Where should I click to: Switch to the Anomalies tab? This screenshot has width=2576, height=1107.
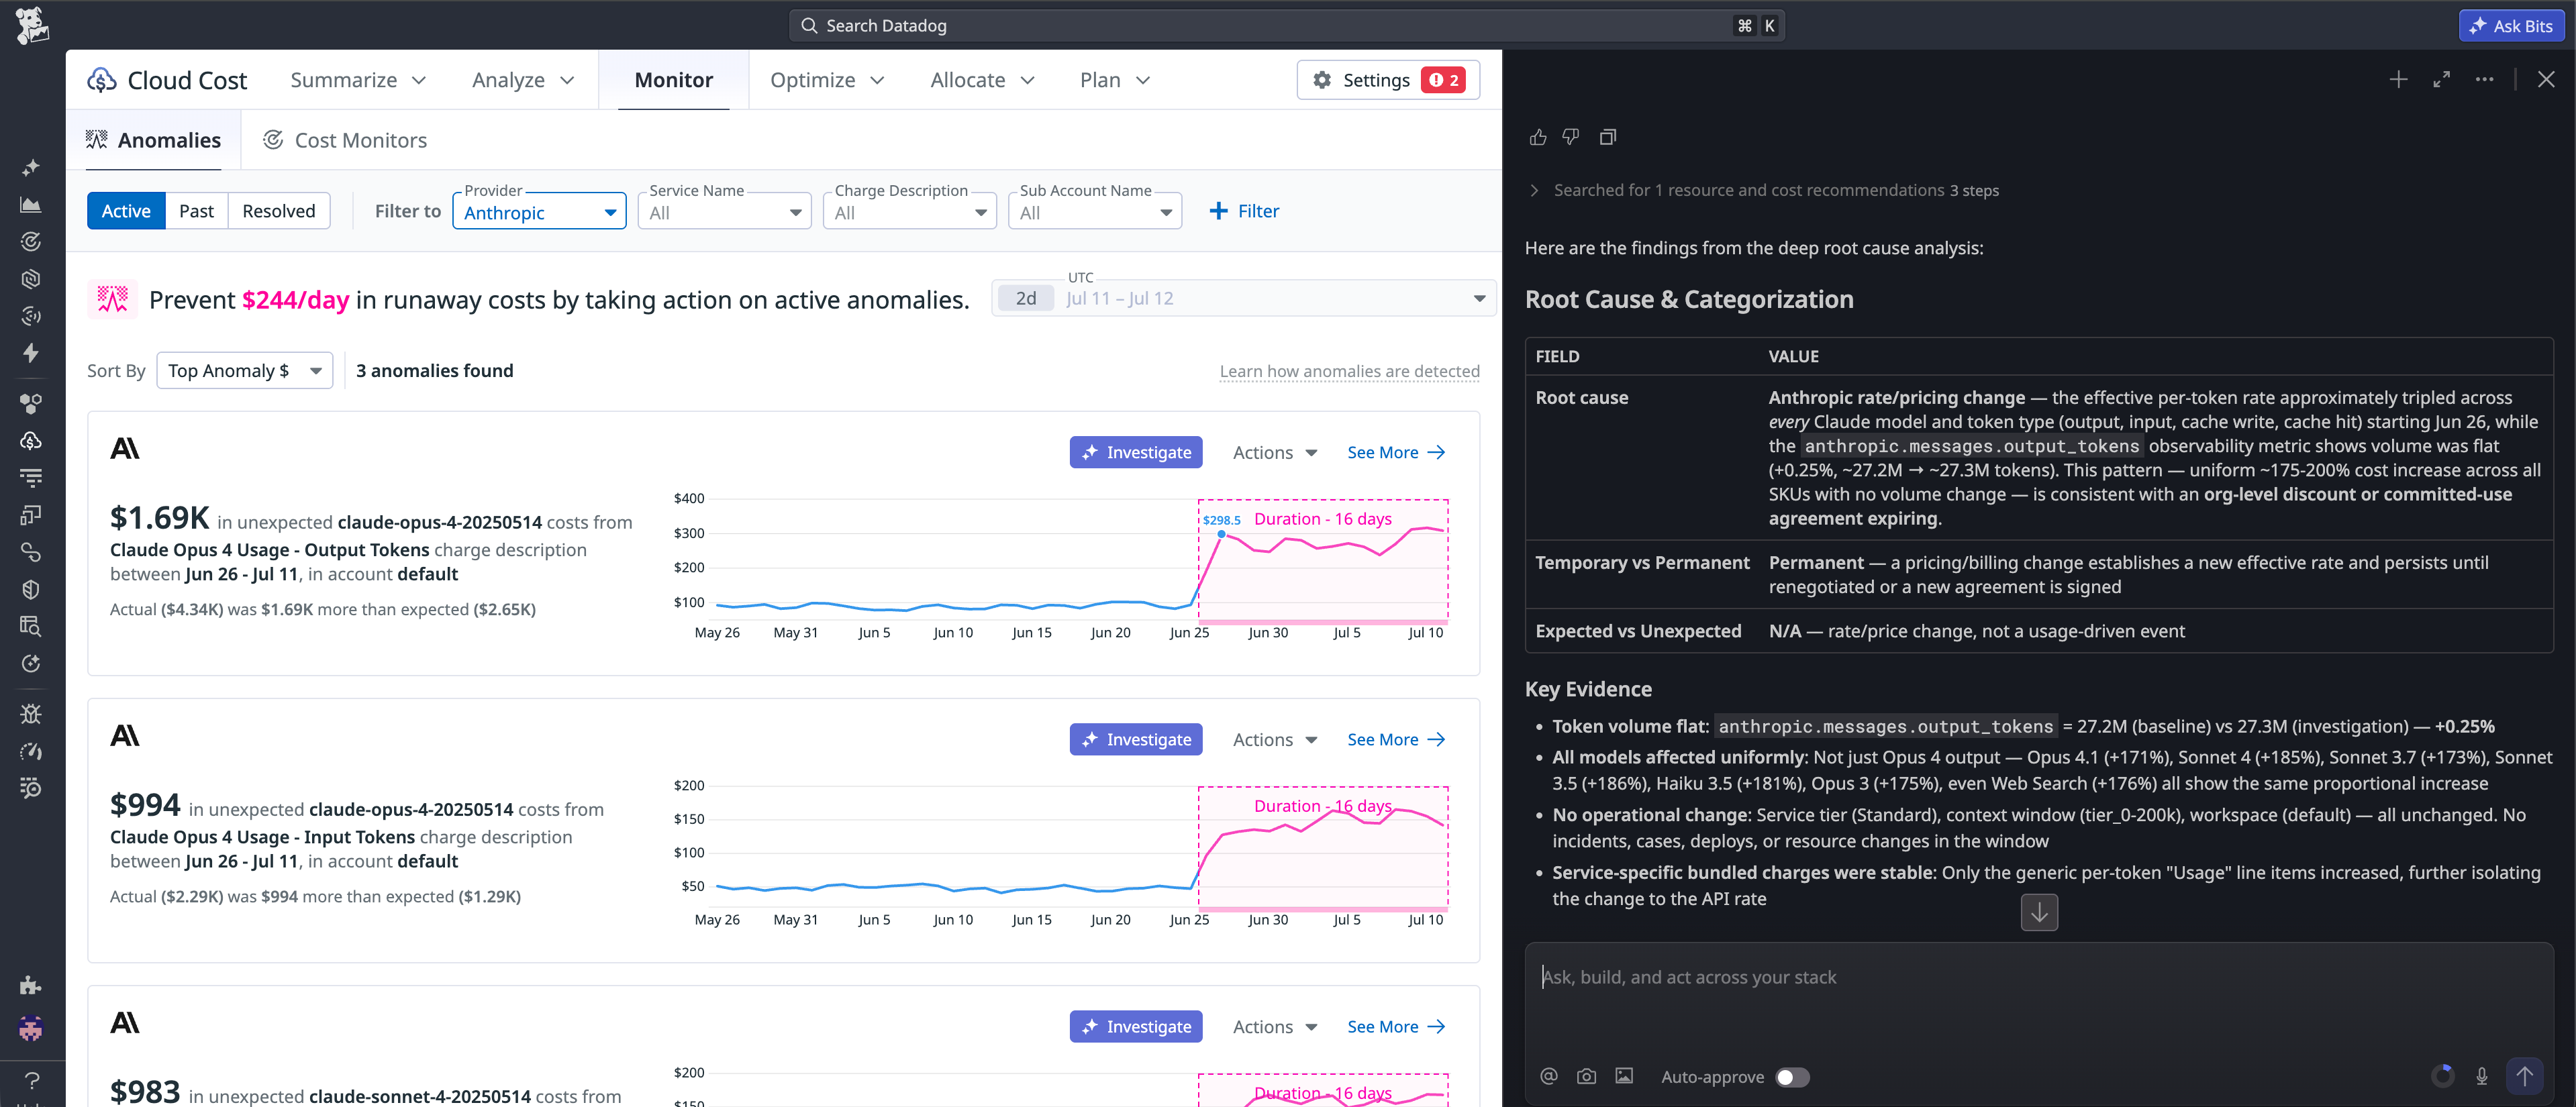click(x=154, y=140)
